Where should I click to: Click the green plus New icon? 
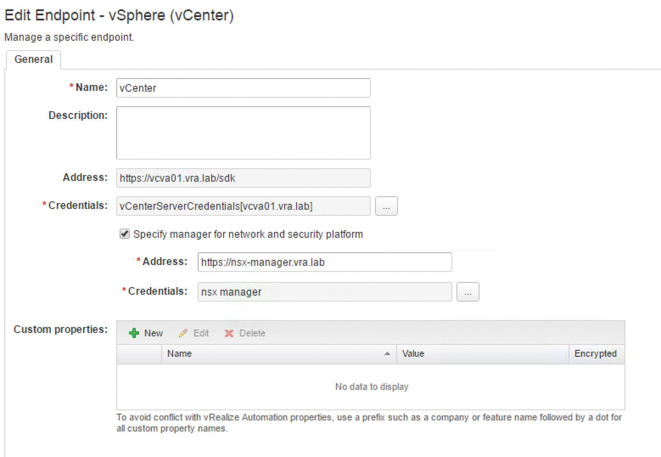pyautogui.click(x=134, y=333)
